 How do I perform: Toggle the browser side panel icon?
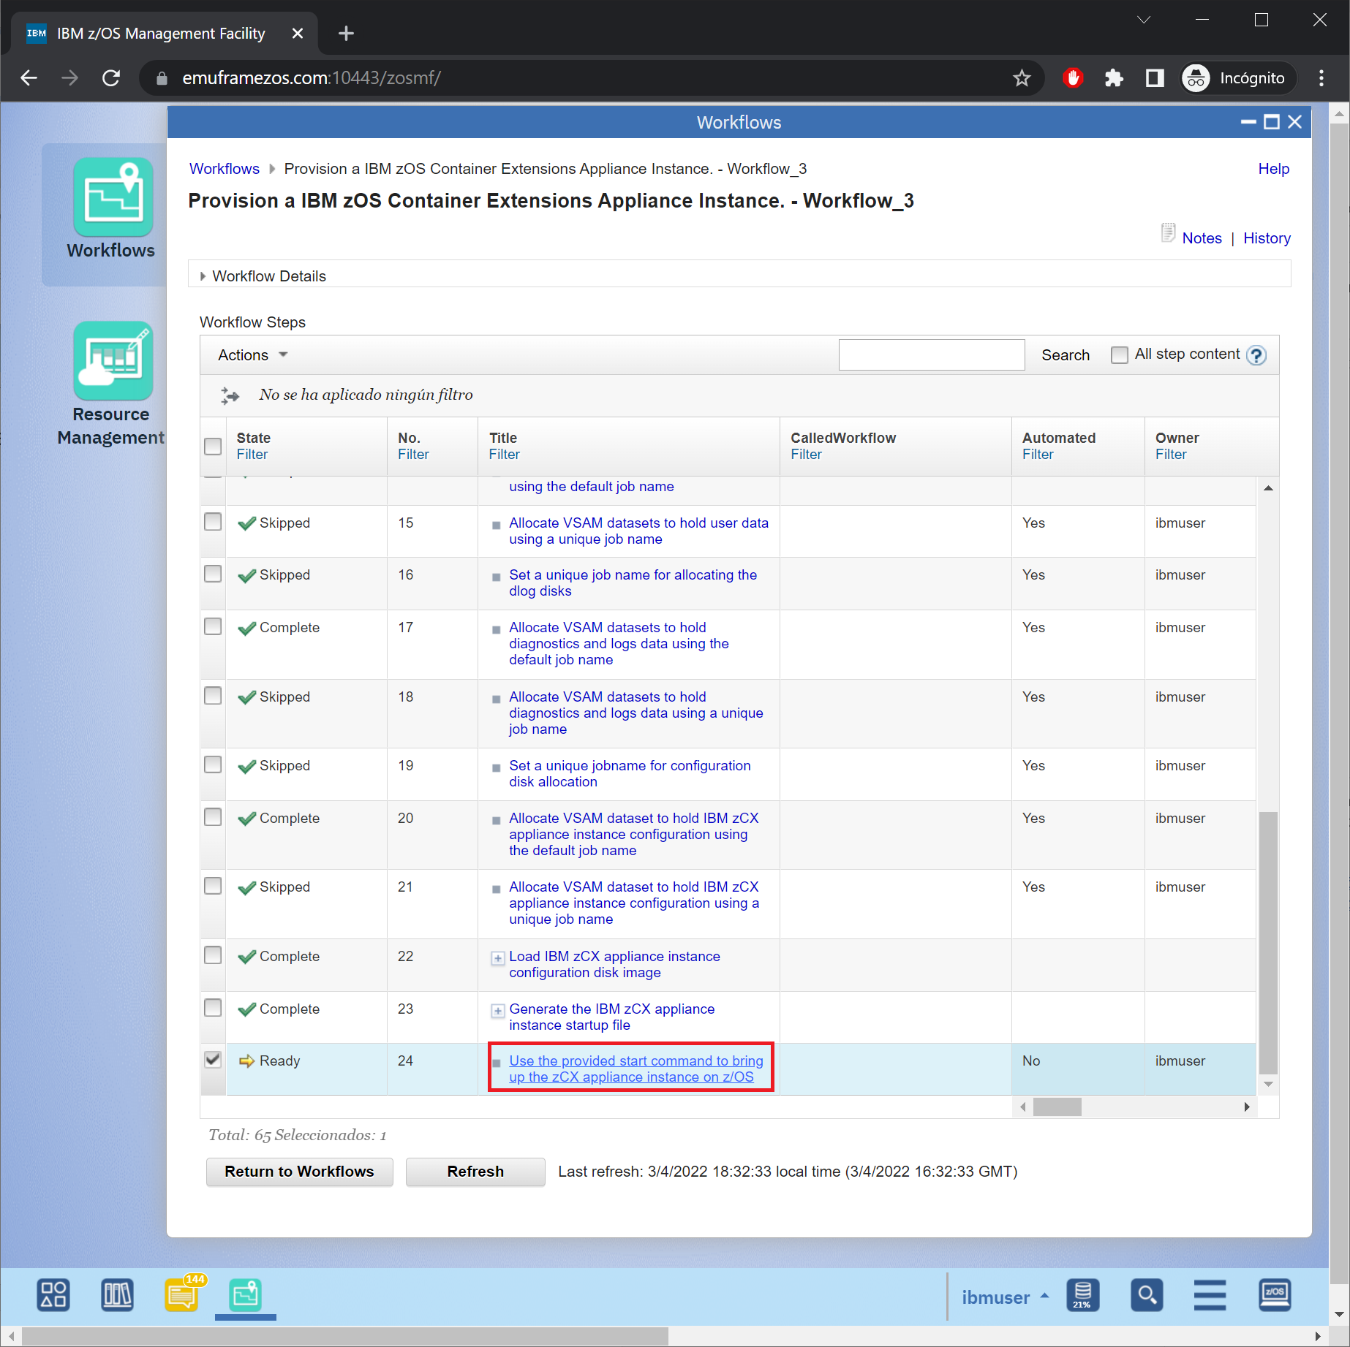tap(1155, 78)
